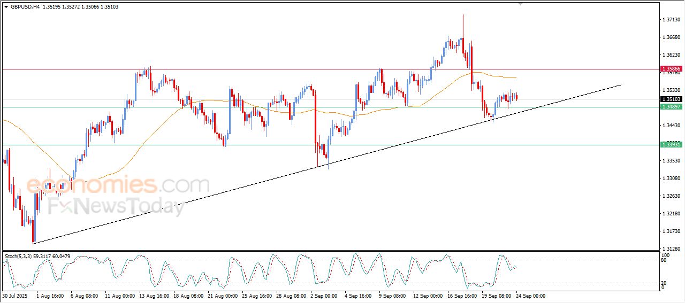Image resolution: width=685 pixels, height=303 pixels.
Task: Click the 1.33080 price scale label
Action: click(671, 178)
